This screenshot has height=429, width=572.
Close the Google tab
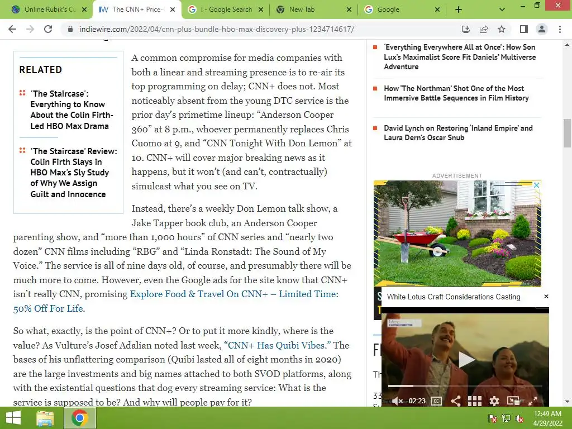coord(437,9)
